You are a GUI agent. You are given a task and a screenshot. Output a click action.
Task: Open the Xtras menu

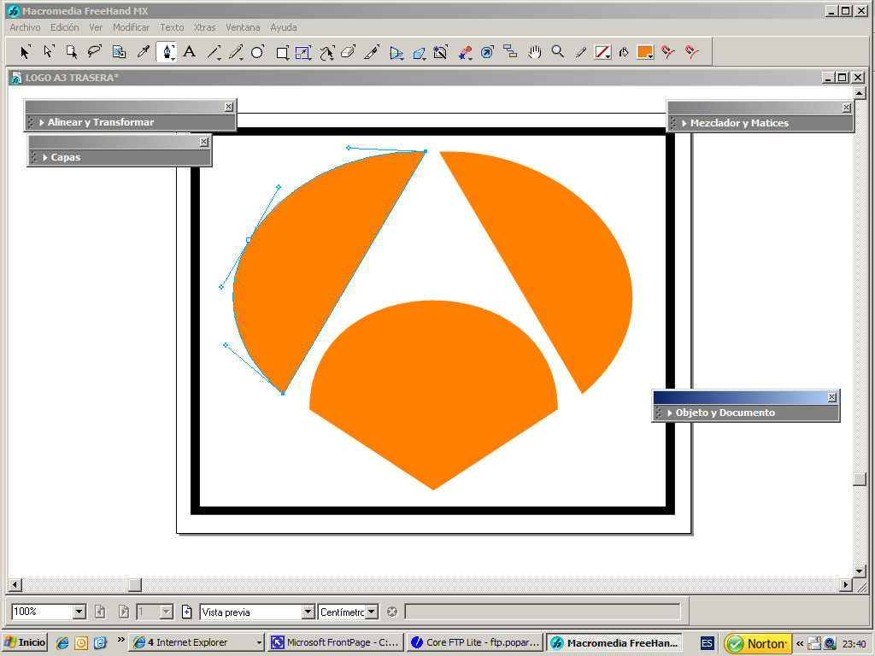click(x=205, y=27)
